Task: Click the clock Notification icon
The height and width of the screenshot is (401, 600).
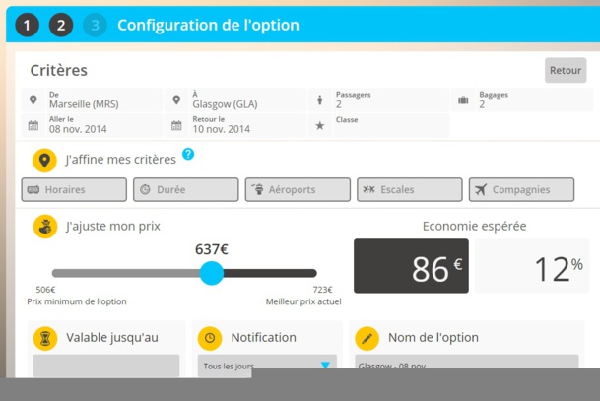Action: 209,338
